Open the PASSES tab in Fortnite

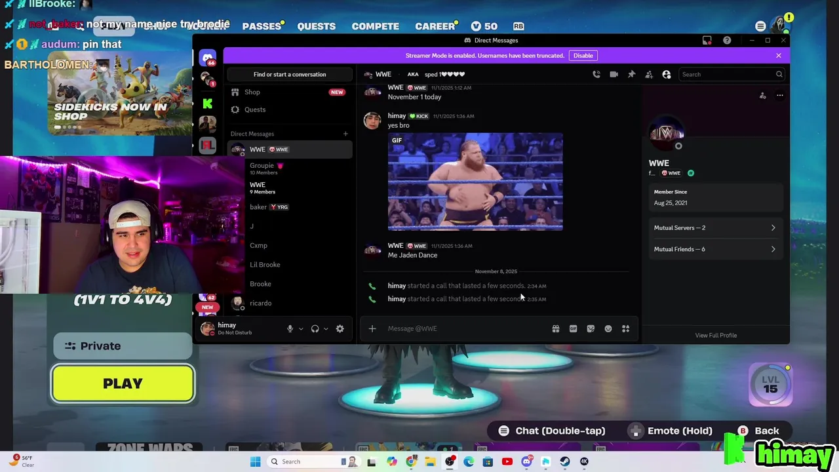click(x=262, y=26)
